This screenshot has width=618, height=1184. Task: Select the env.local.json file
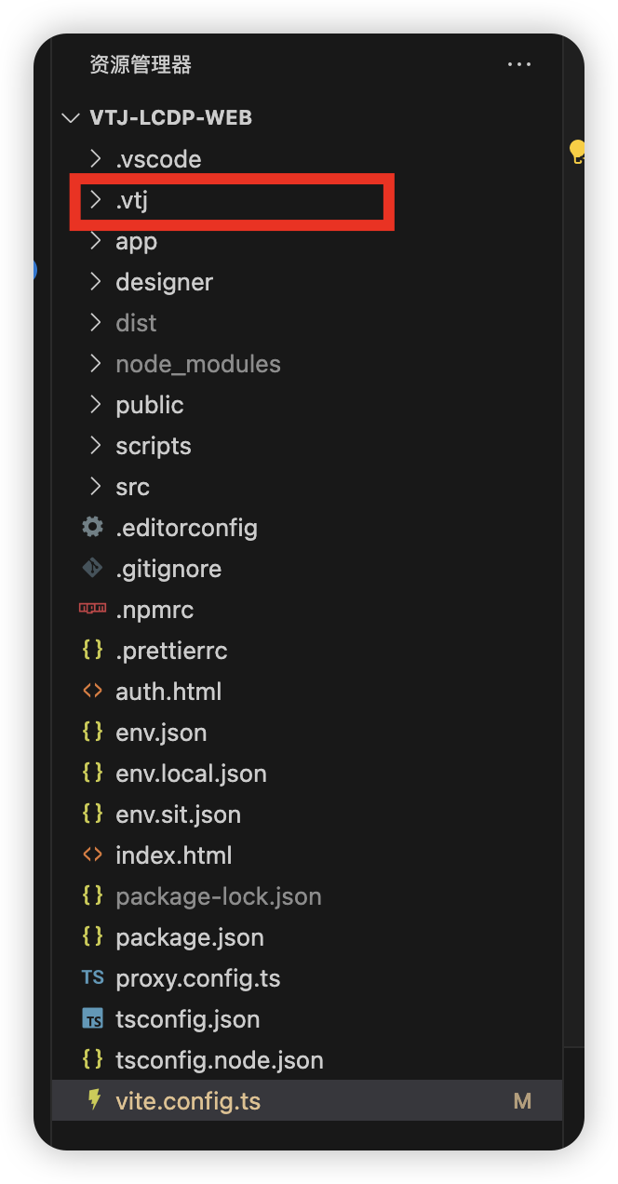point(191,774)
